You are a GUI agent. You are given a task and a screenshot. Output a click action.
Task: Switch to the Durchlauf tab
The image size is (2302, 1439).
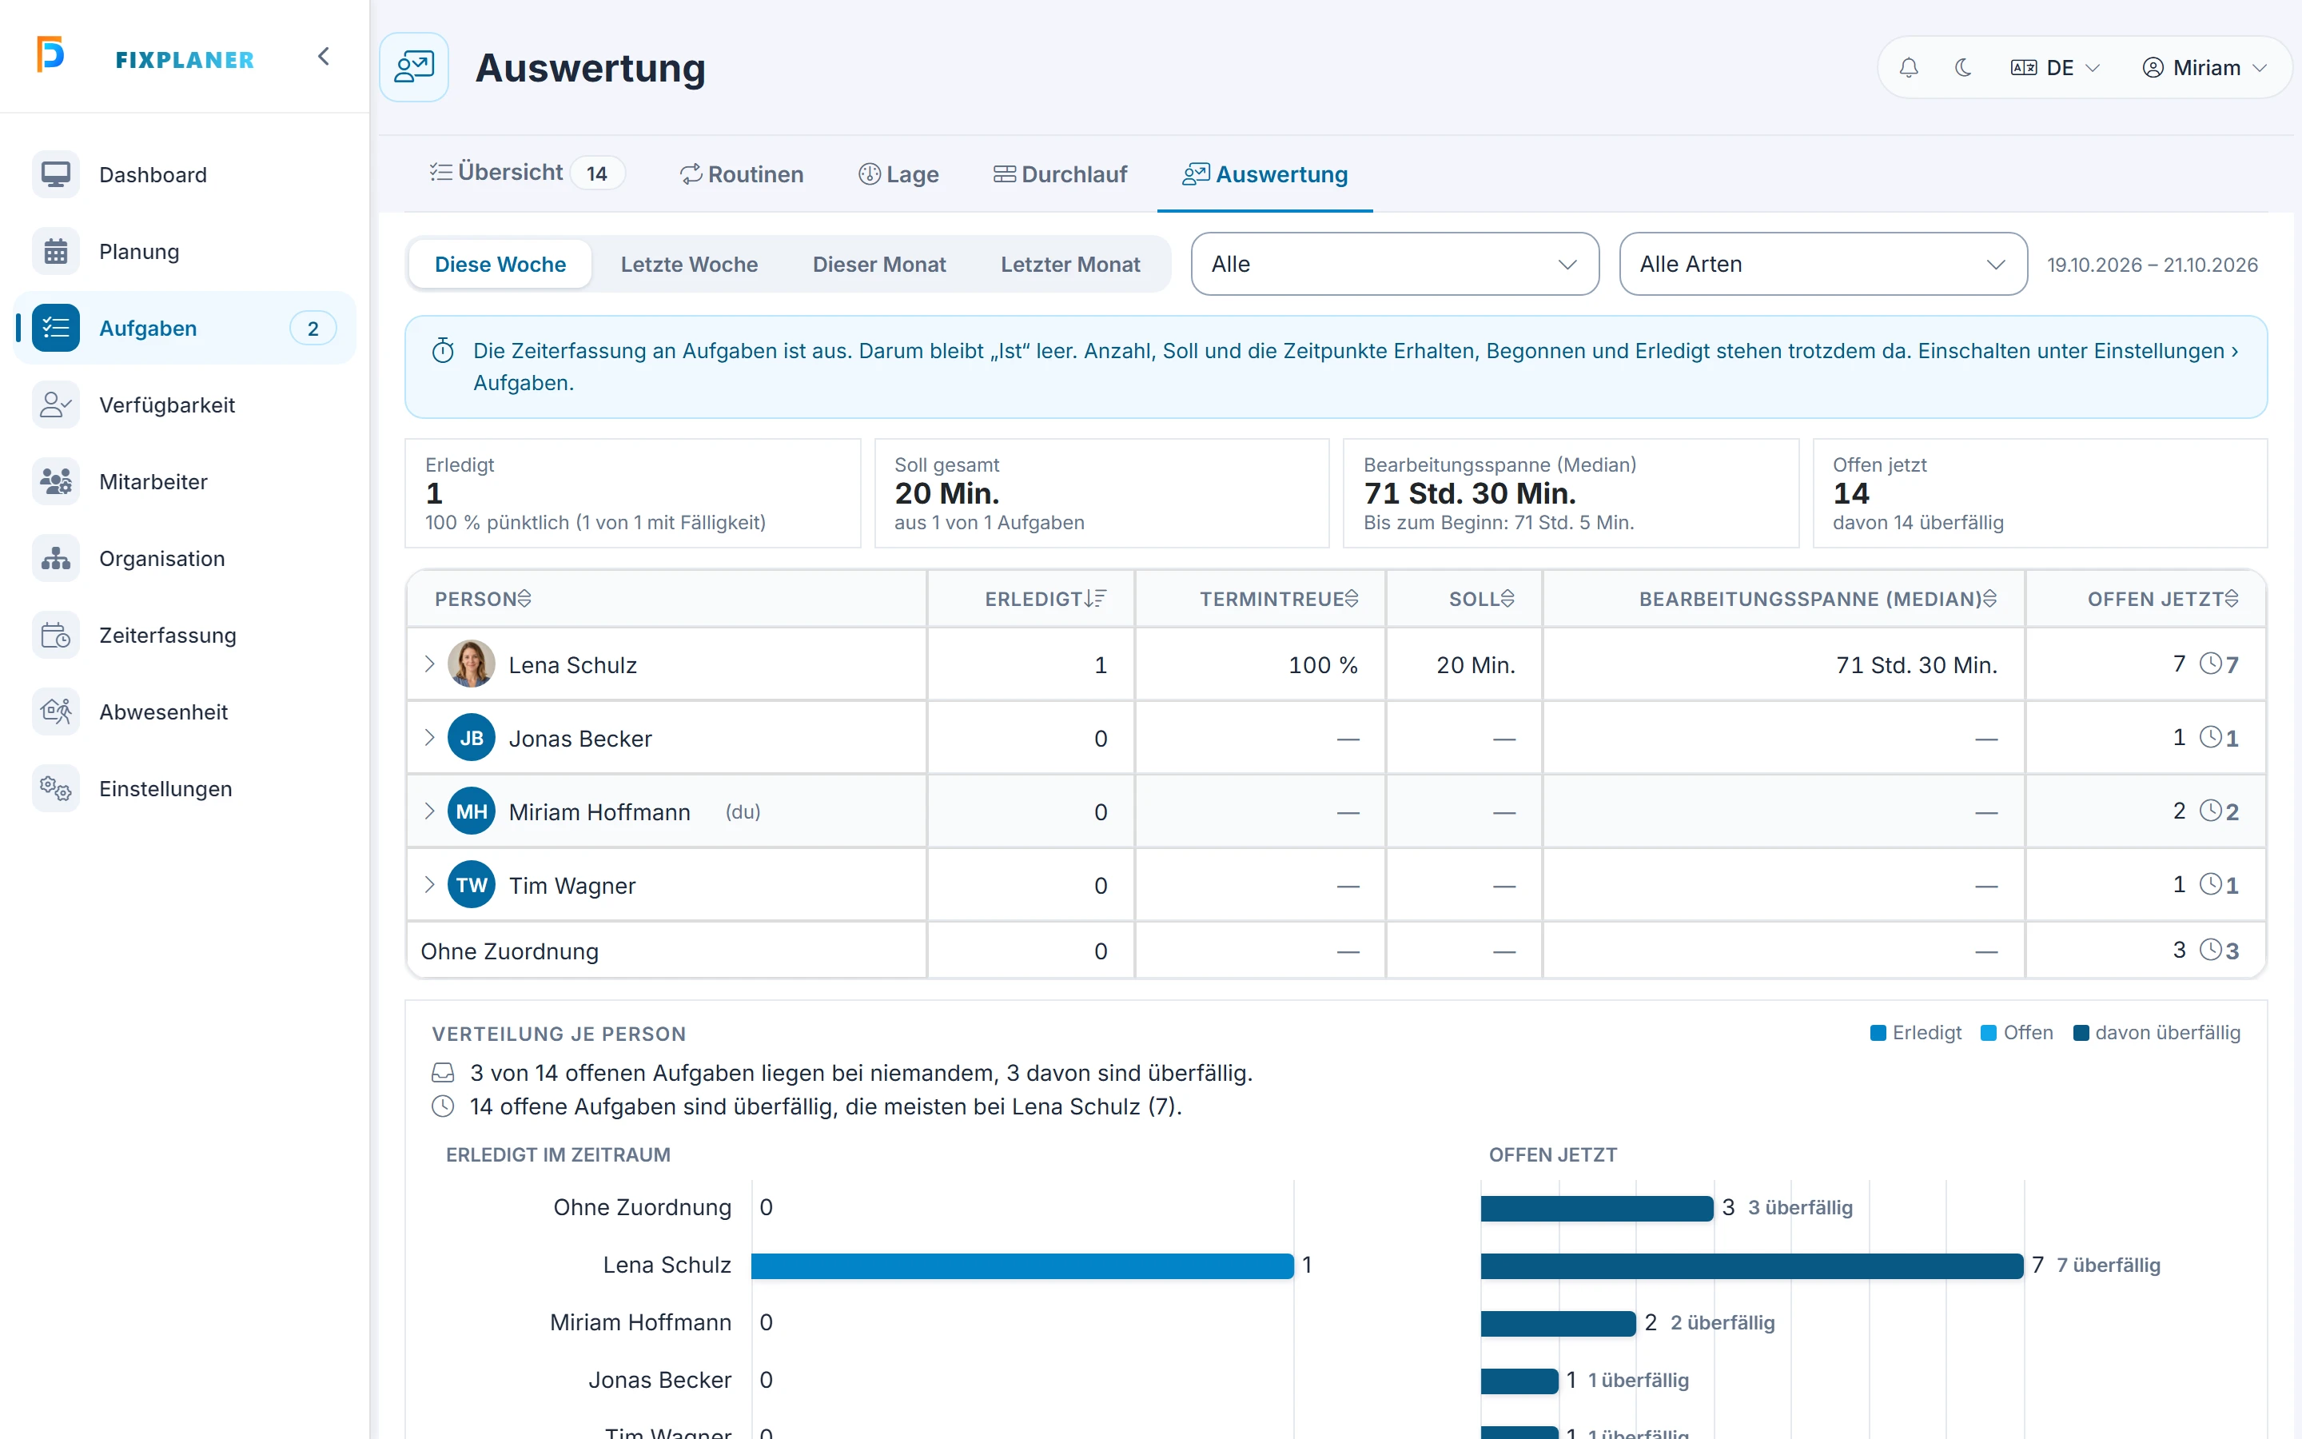[1061, 174]
